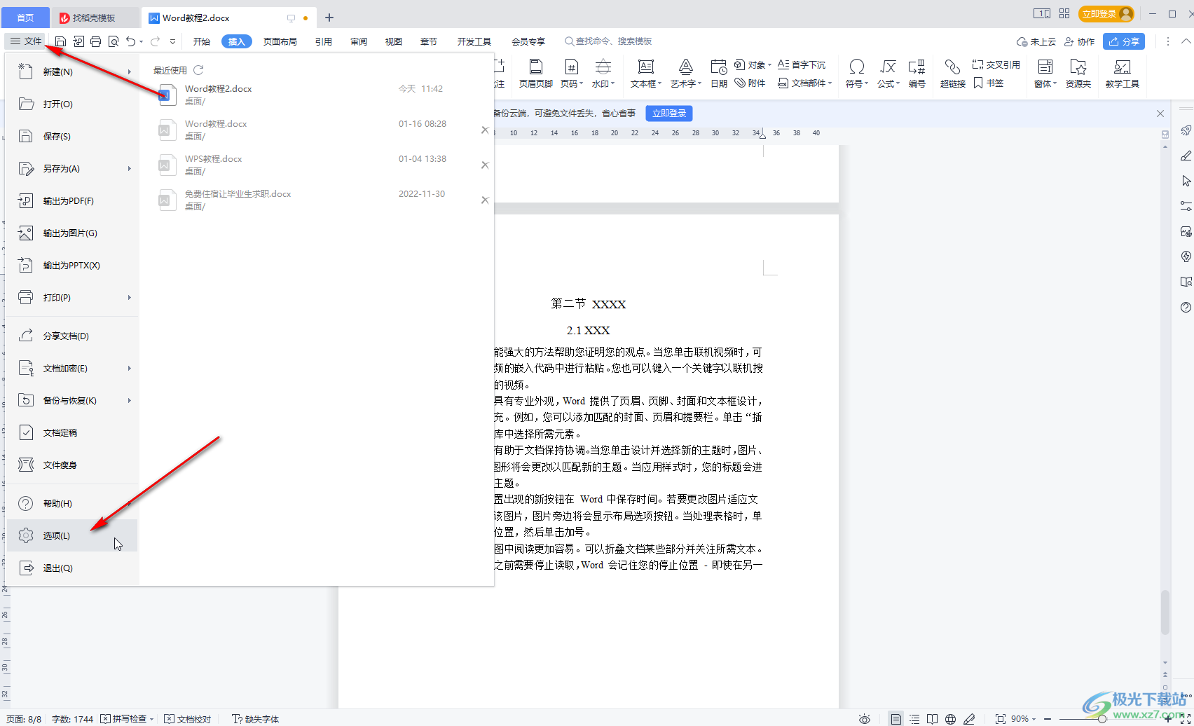Screen dimensions: 1194x726
Task: Expand Backup and Restore (备份与恢复) submenu
Action: [130, 400]
